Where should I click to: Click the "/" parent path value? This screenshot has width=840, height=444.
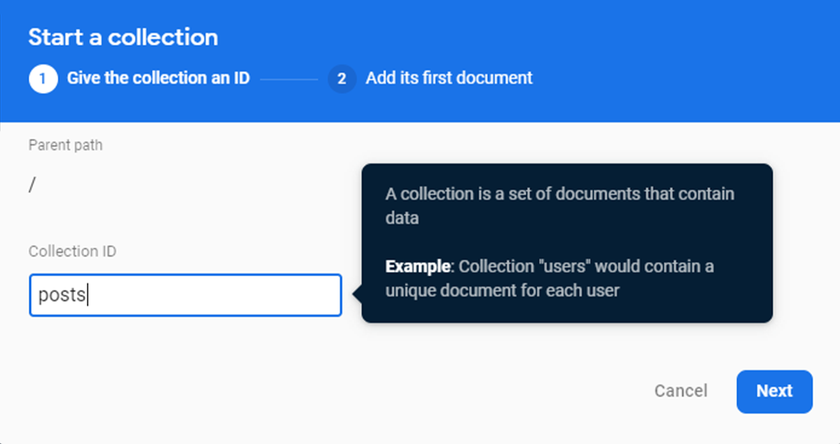(x=31, y=186)
